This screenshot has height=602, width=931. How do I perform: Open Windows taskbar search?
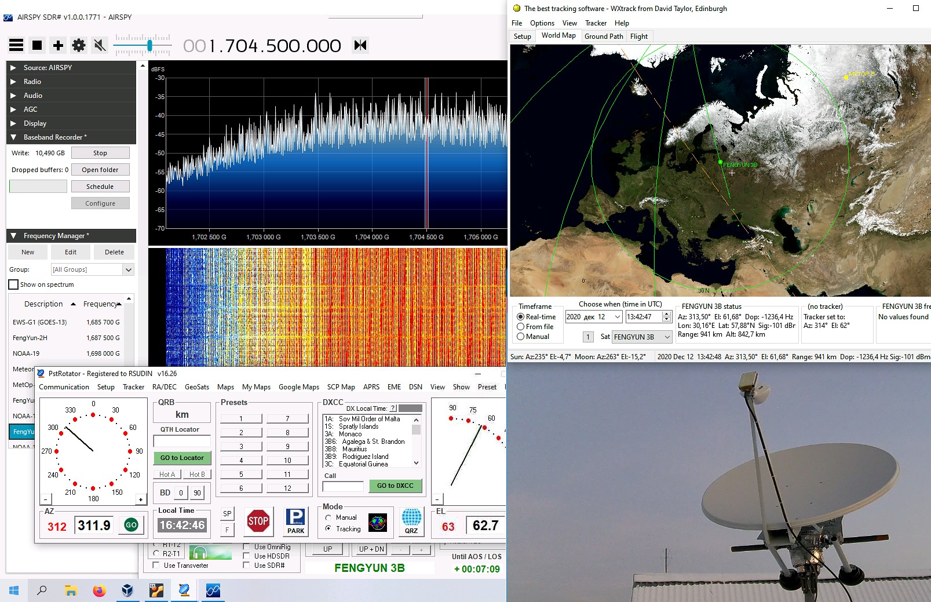[42, 590]
